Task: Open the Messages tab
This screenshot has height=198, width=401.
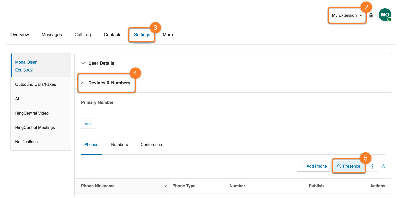Action: (52, 35)
